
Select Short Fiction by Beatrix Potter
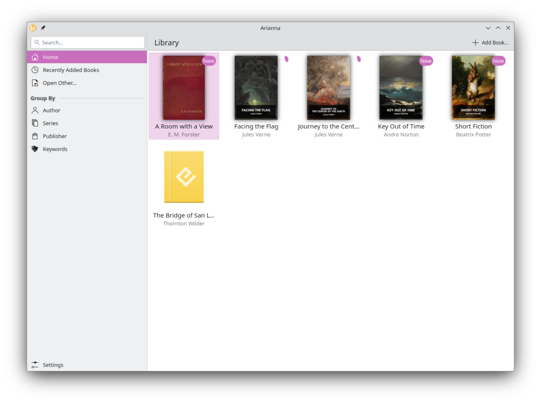click(x=473, y=88)
